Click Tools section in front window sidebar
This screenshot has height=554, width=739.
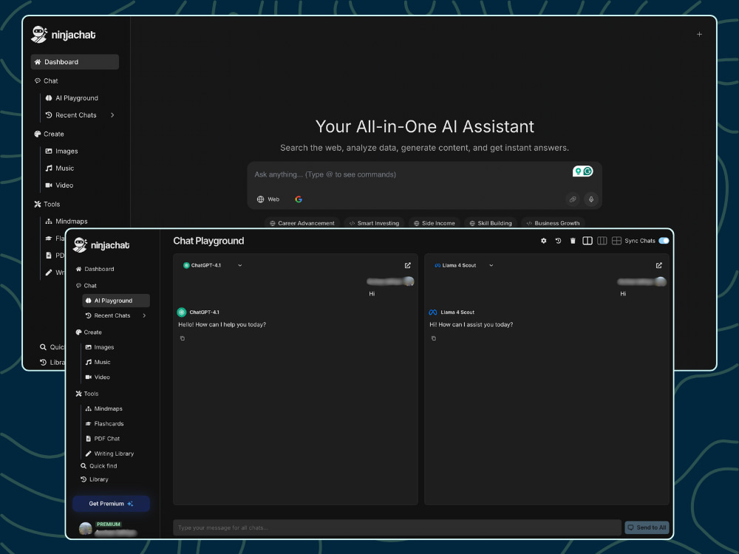pos(87,394)
